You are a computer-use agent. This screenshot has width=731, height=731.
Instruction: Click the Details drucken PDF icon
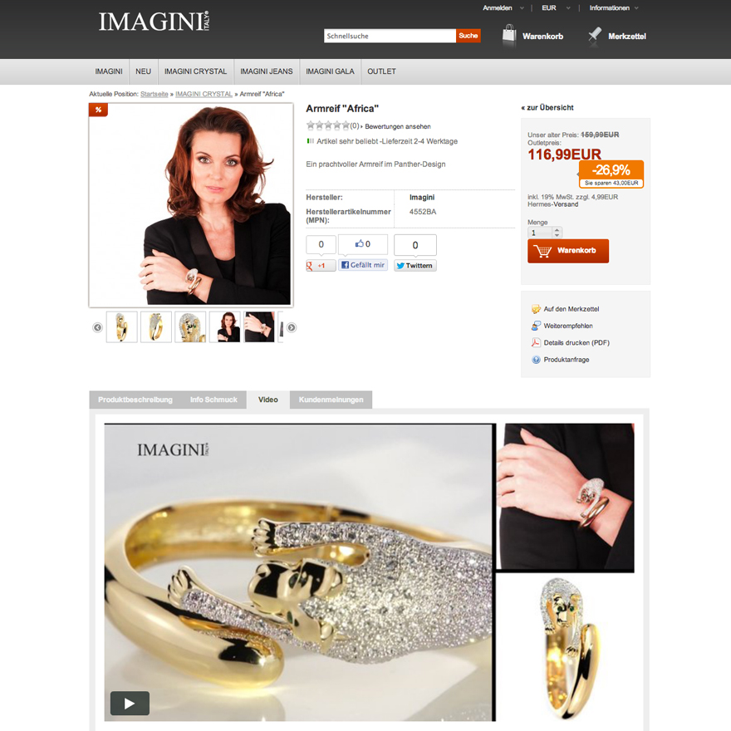click(x=536, y=342)
